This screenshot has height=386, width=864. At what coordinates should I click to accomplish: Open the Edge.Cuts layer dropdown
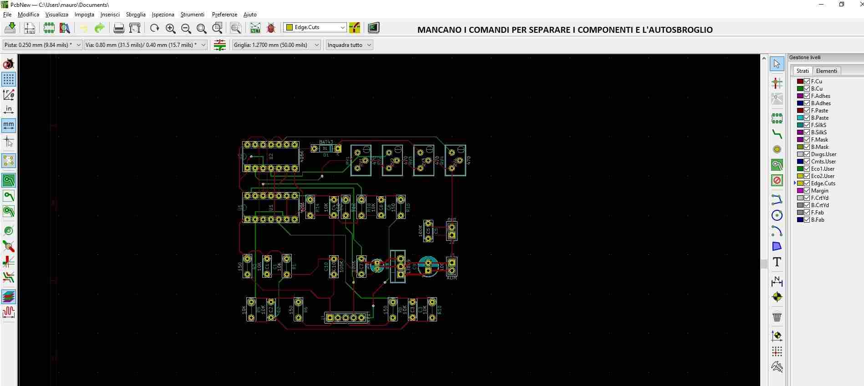pos(315,27)
